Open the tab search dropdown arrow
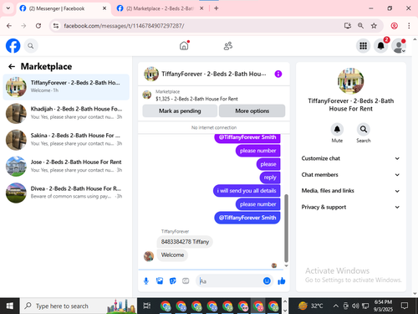The image size is (418, 314). pyautogui.click(x=8, y=8)
